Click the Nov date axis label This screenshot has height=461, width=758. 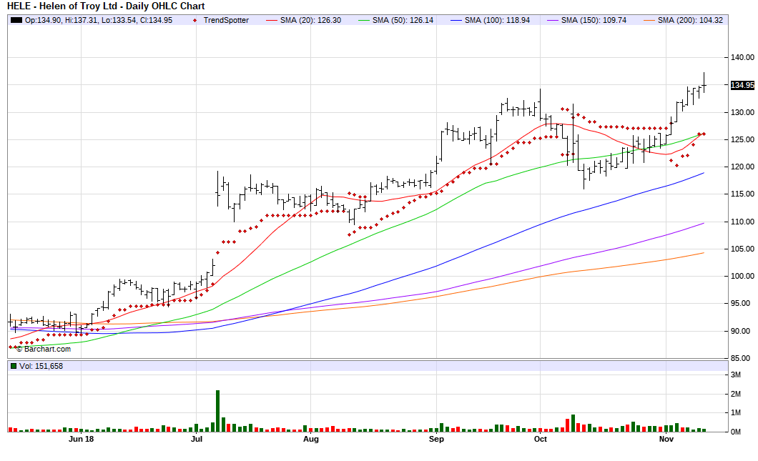[666, 439]
